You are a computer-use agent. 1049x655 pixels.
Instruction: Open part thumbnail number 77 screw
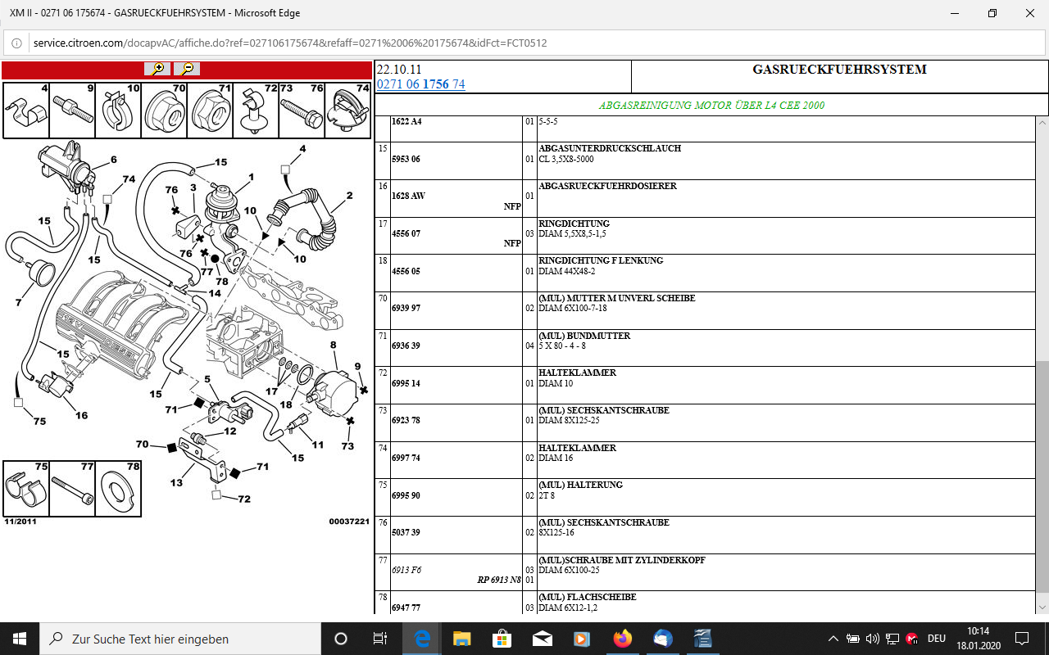click(72, 488)
